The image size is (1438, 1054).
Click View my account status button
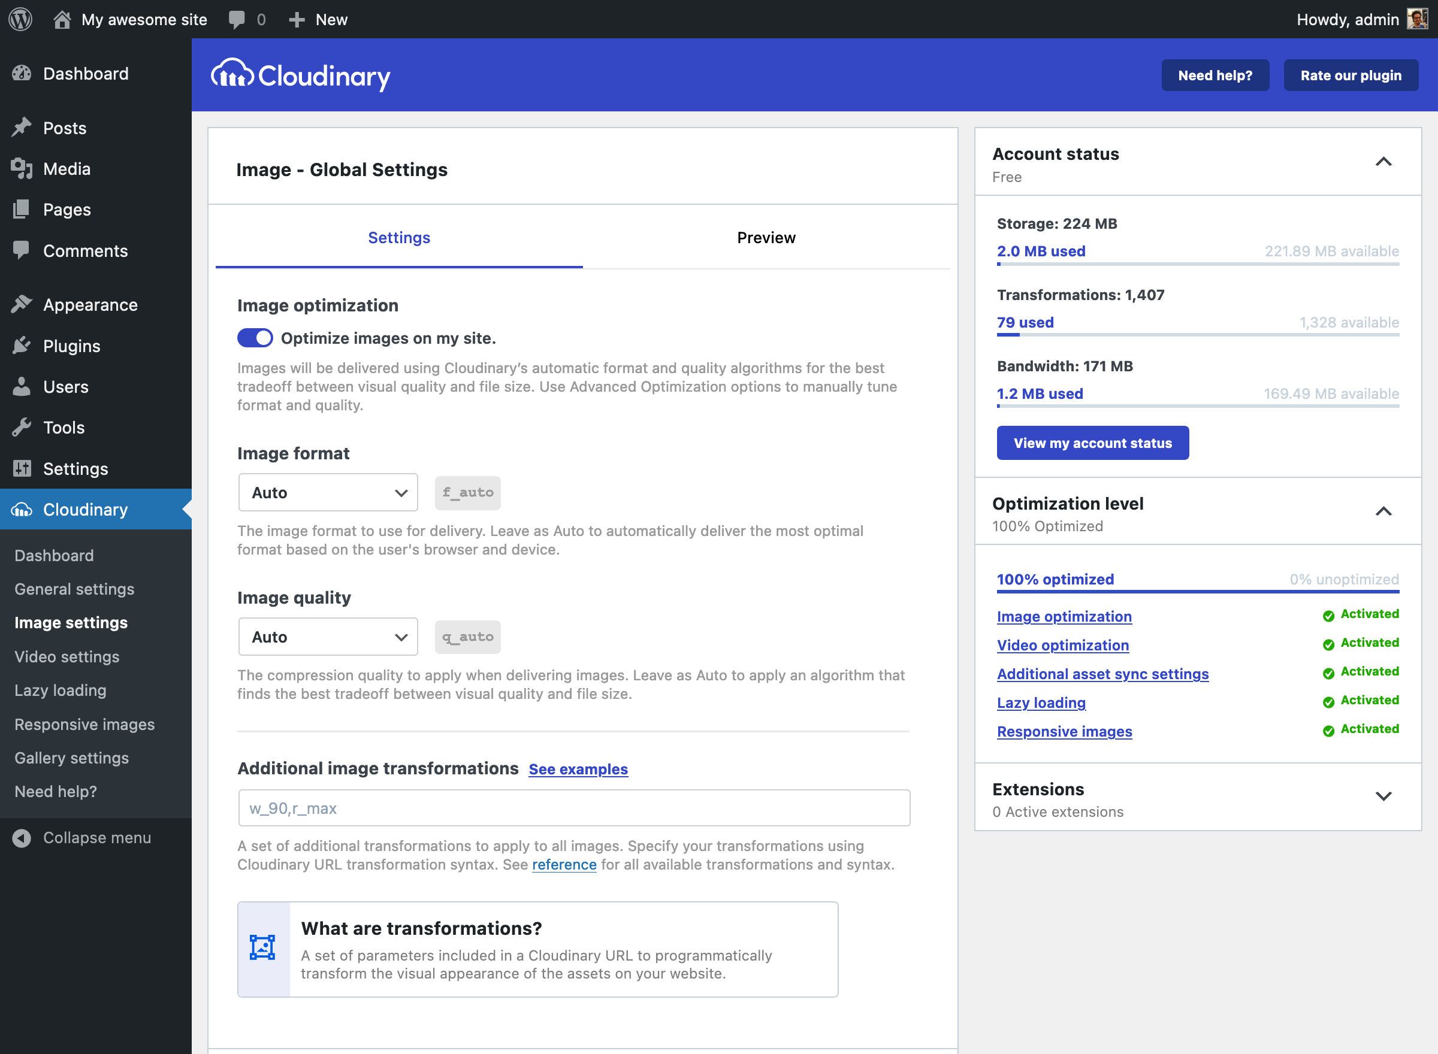(1092, 443)
